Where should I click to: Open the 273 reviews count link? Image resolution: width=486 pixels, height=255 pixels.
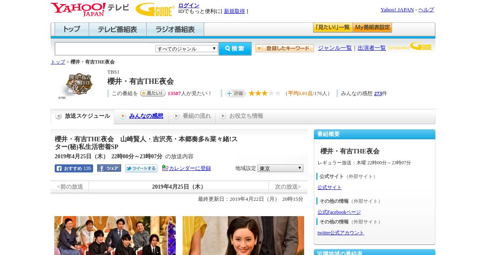tap(378, 93)
